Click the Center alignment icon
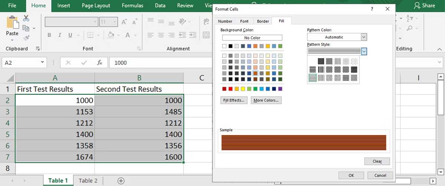 pos(161,35)
